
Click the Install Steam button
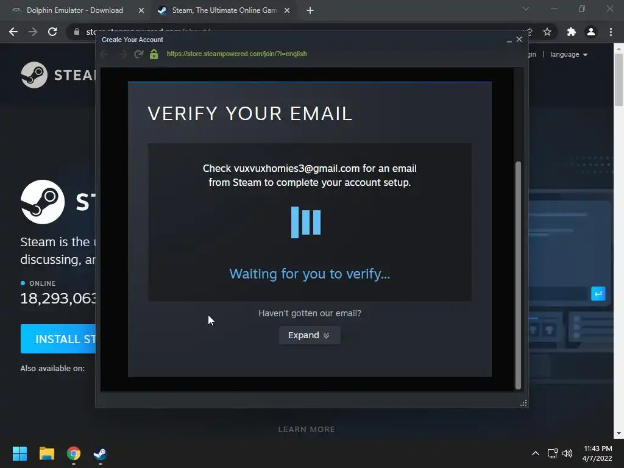click(58, 339)
